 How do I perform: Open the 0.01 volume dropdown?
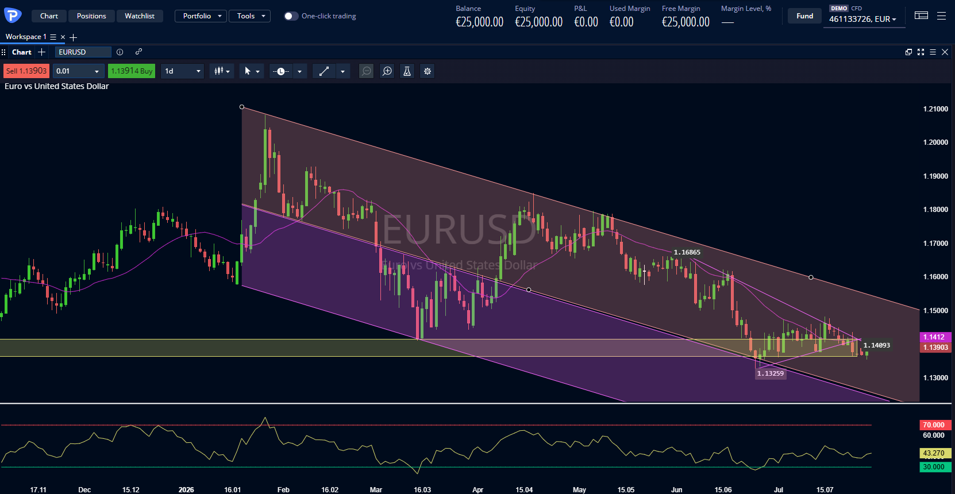(x=78, y=71)
